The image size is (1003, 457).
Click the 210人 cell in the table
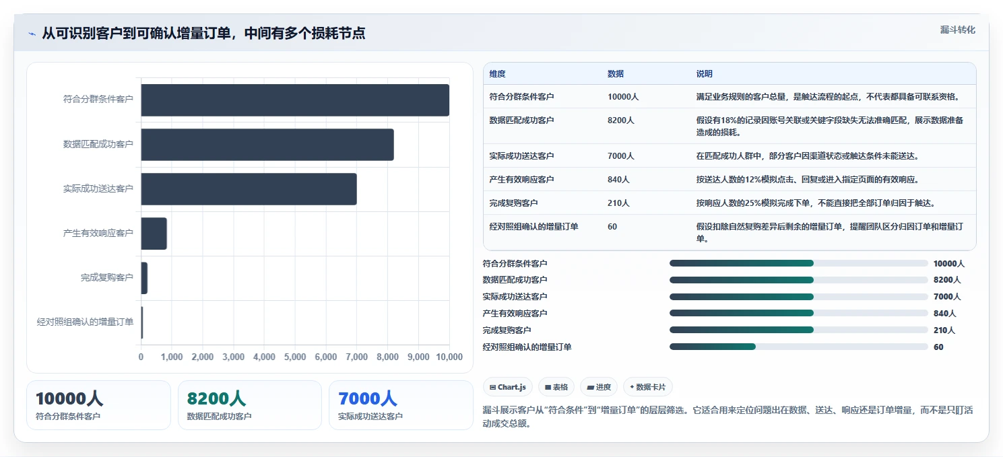pyautogui.click(x=618, y=203)
